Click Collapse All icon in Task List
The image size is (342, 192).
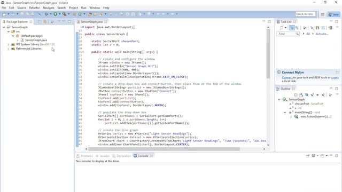[323, 28]
